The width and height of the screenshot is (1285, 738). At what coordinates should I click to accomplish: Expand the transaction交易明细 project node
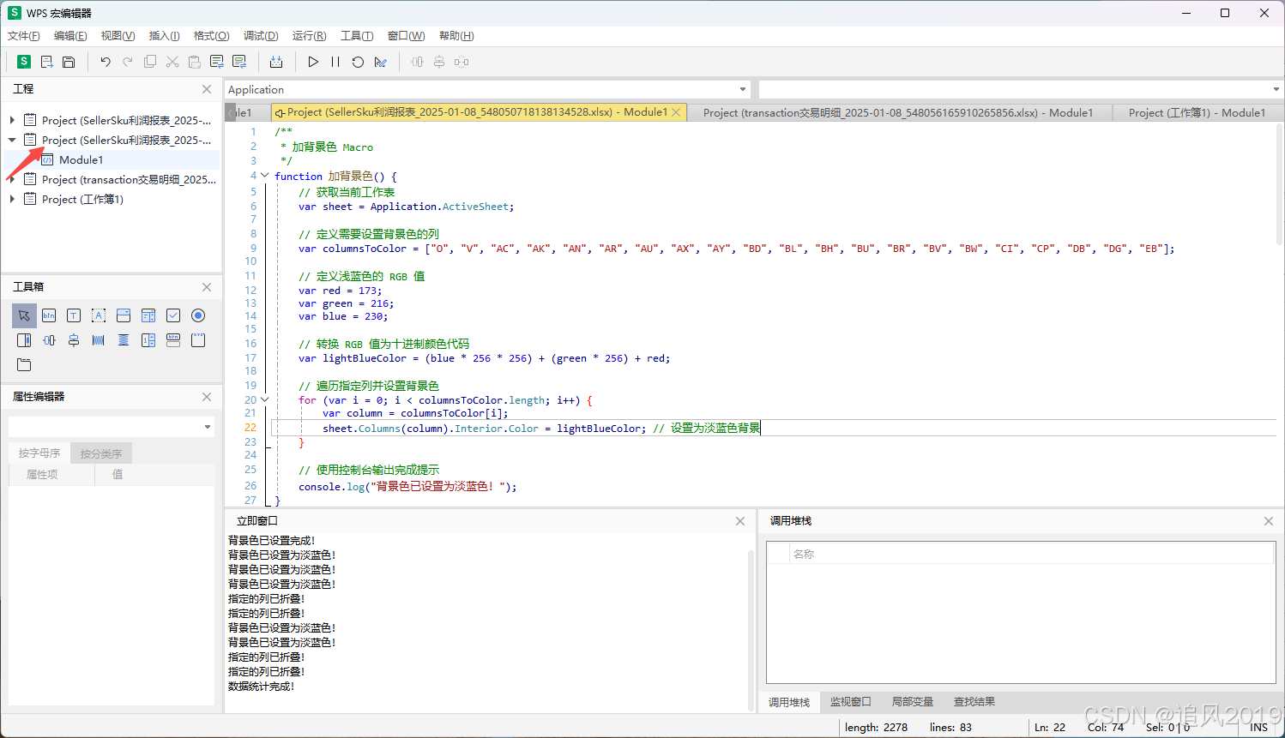click(x=12, y=179)
